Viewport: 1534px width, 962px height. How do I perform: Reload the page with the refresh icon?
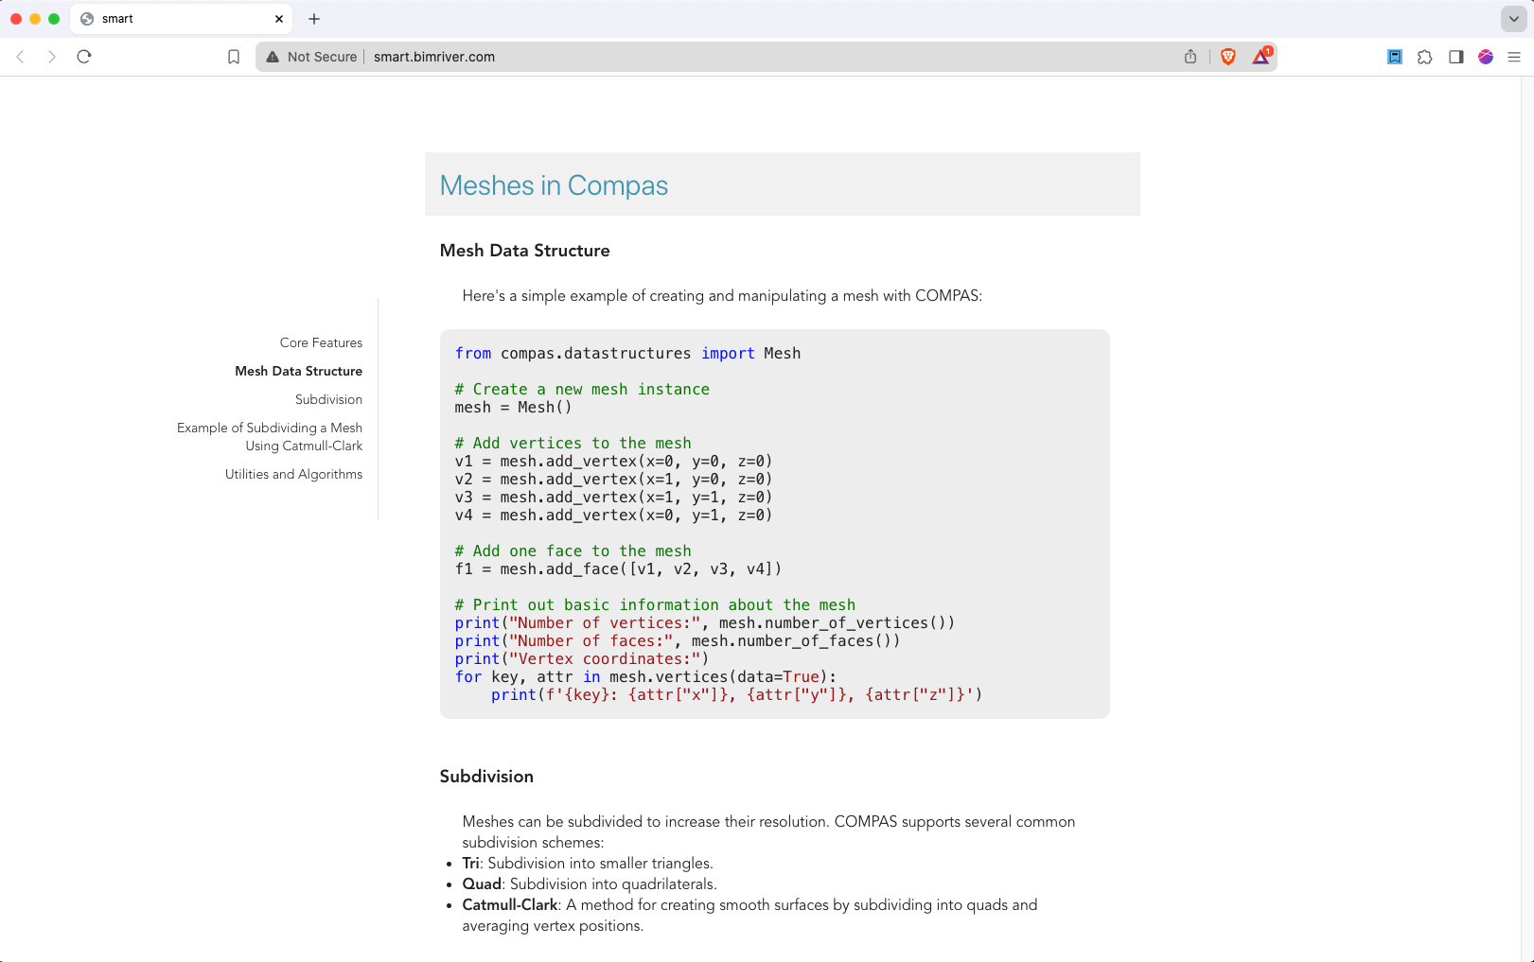[84, 57]
